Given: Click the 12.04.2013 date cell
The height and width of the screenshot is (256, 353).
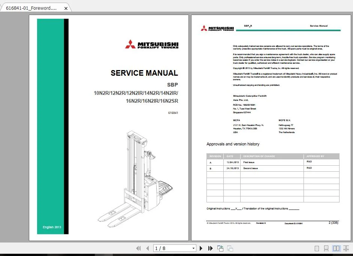Looking at the screenshot, I should tap(233, 162).
